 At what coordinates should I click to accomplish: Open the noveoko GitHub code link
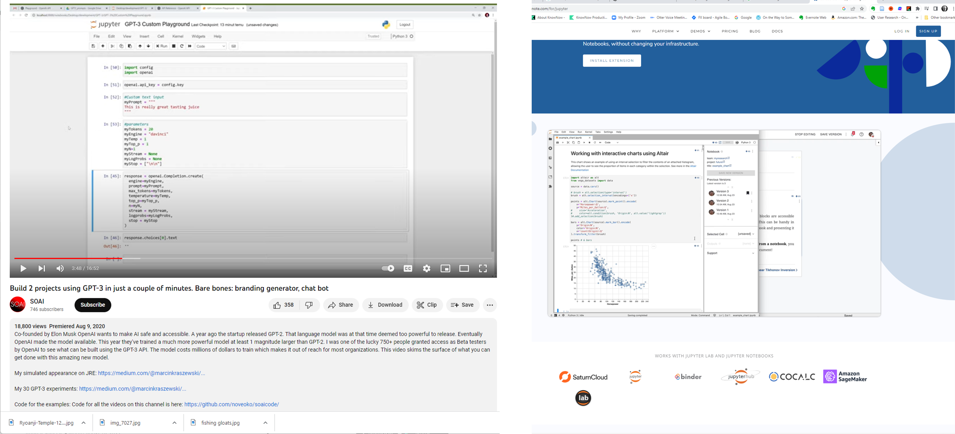(232, 404)
